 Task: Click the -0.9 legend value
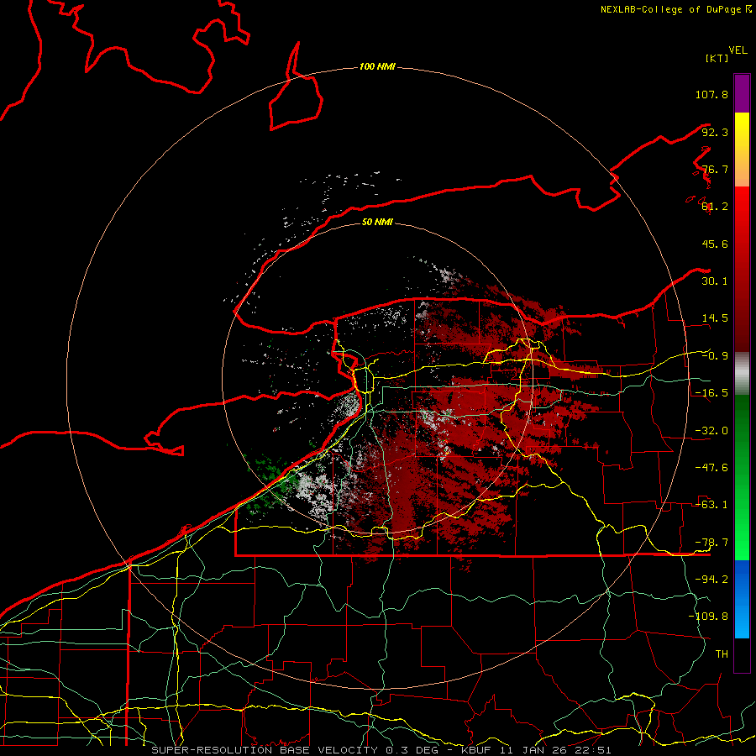(x=715, y=356)
